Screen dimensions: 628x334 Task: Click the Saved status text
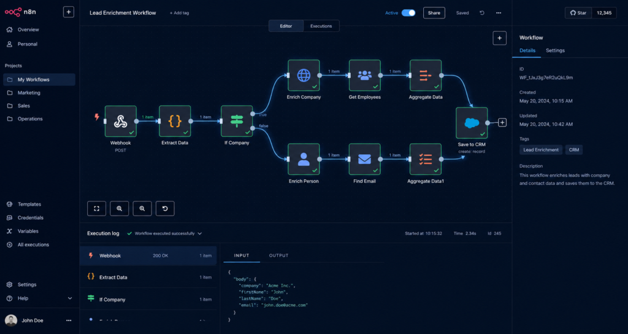462,13
